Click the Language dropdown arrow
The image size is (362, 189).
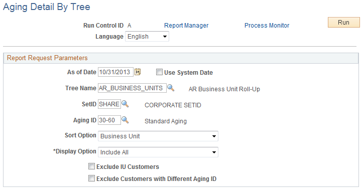tap(165, 37)
